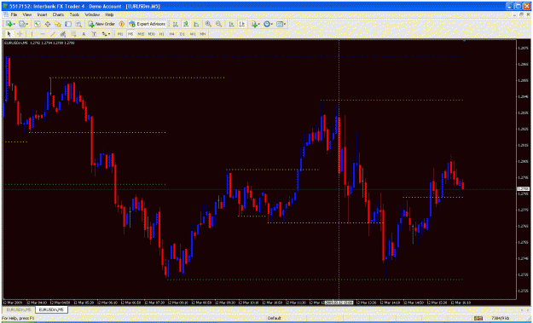The image size is (533, 323).
Task: Click the connection status bars icon
Action: tap(478, 318)
